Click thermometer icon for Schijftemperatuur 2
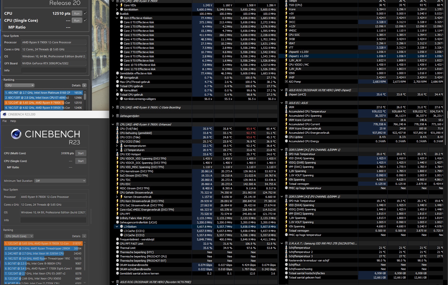Viewport: 448px width, 285px height. [x=286, y=252]
